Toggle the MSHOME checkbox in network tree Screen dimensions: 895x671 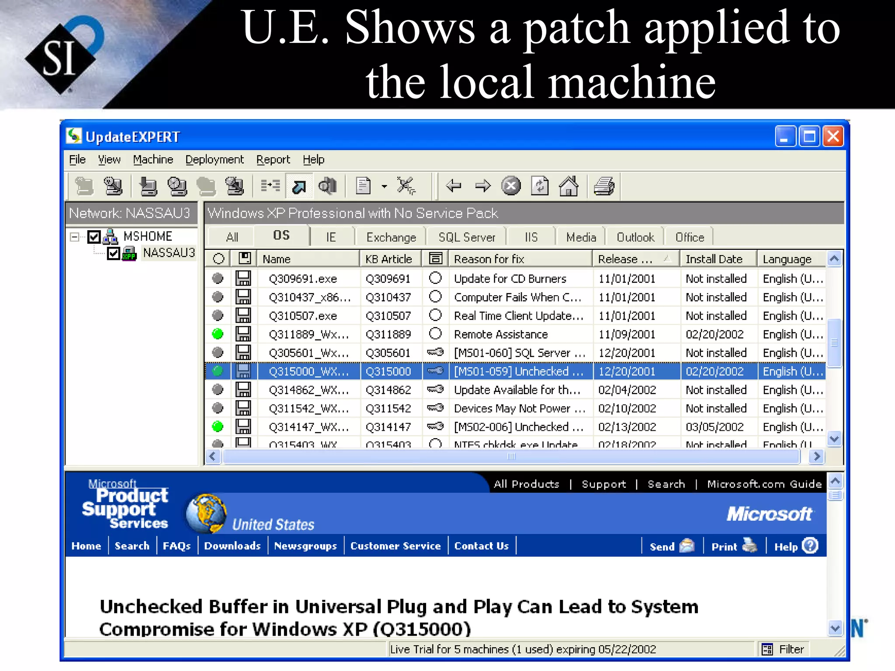pos(94,237)
